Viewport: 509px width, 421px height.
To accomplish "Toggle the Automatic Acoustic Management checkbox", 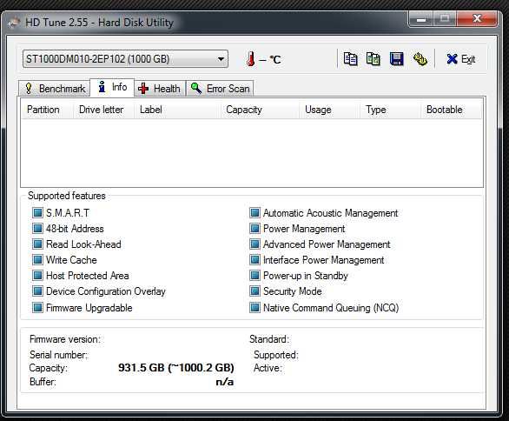I will pyautogui.click(x=254, y=212).
